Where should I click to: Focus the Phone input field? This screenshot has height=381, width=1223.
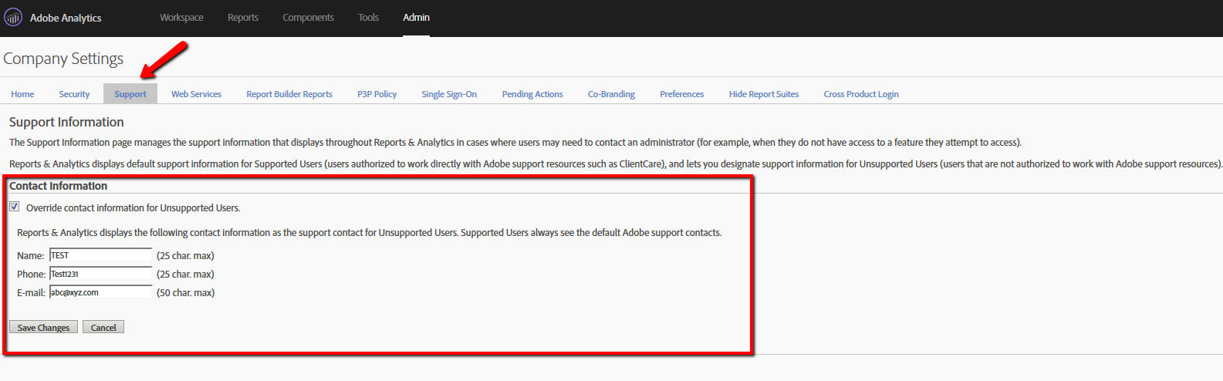(101, 274)
